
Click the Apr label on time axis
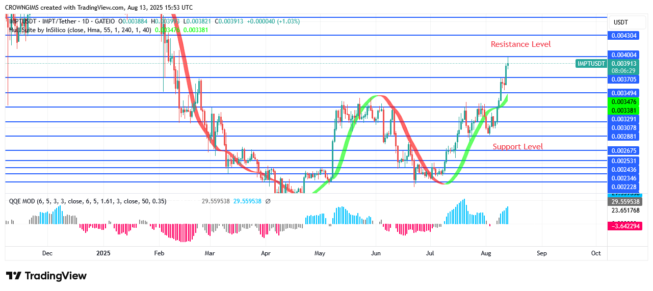click(266, 253)
